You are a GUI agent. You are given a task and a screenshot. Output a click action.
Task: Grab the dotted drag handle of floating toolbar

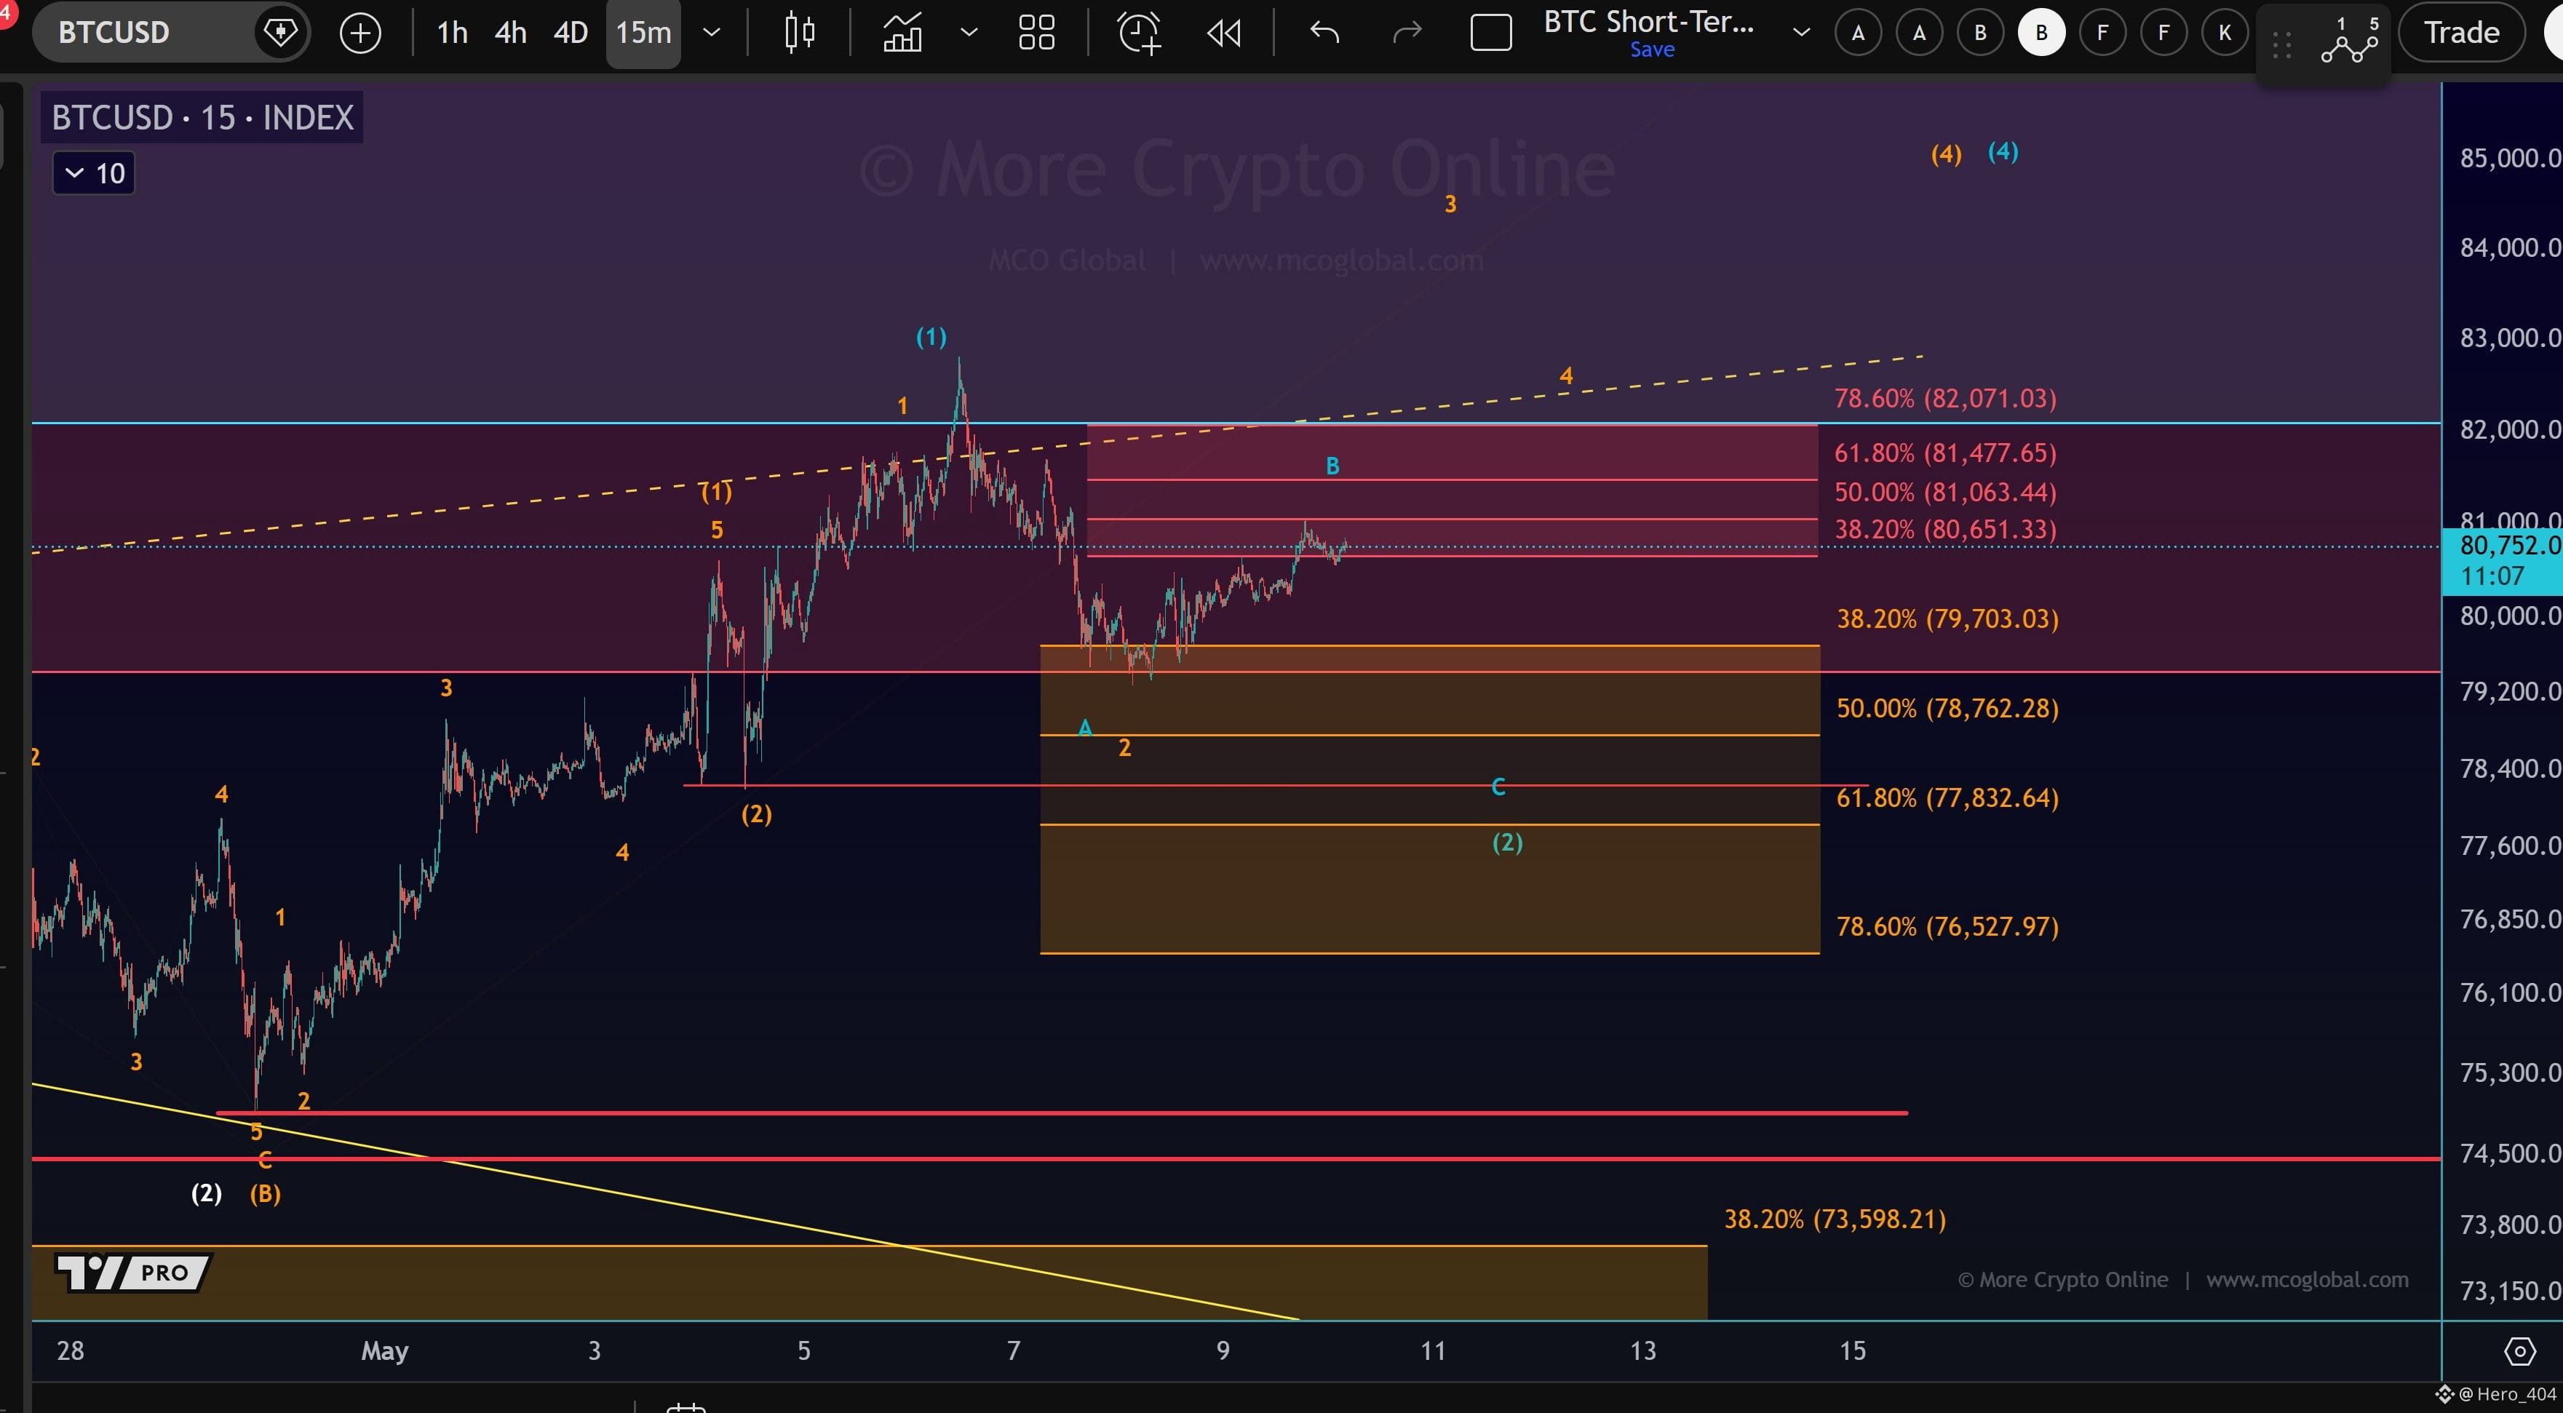(x=2282, y=45)
